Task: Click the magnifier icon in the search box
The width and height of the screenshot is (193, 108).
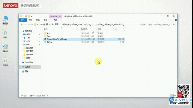Action: (x=174, y=25)
